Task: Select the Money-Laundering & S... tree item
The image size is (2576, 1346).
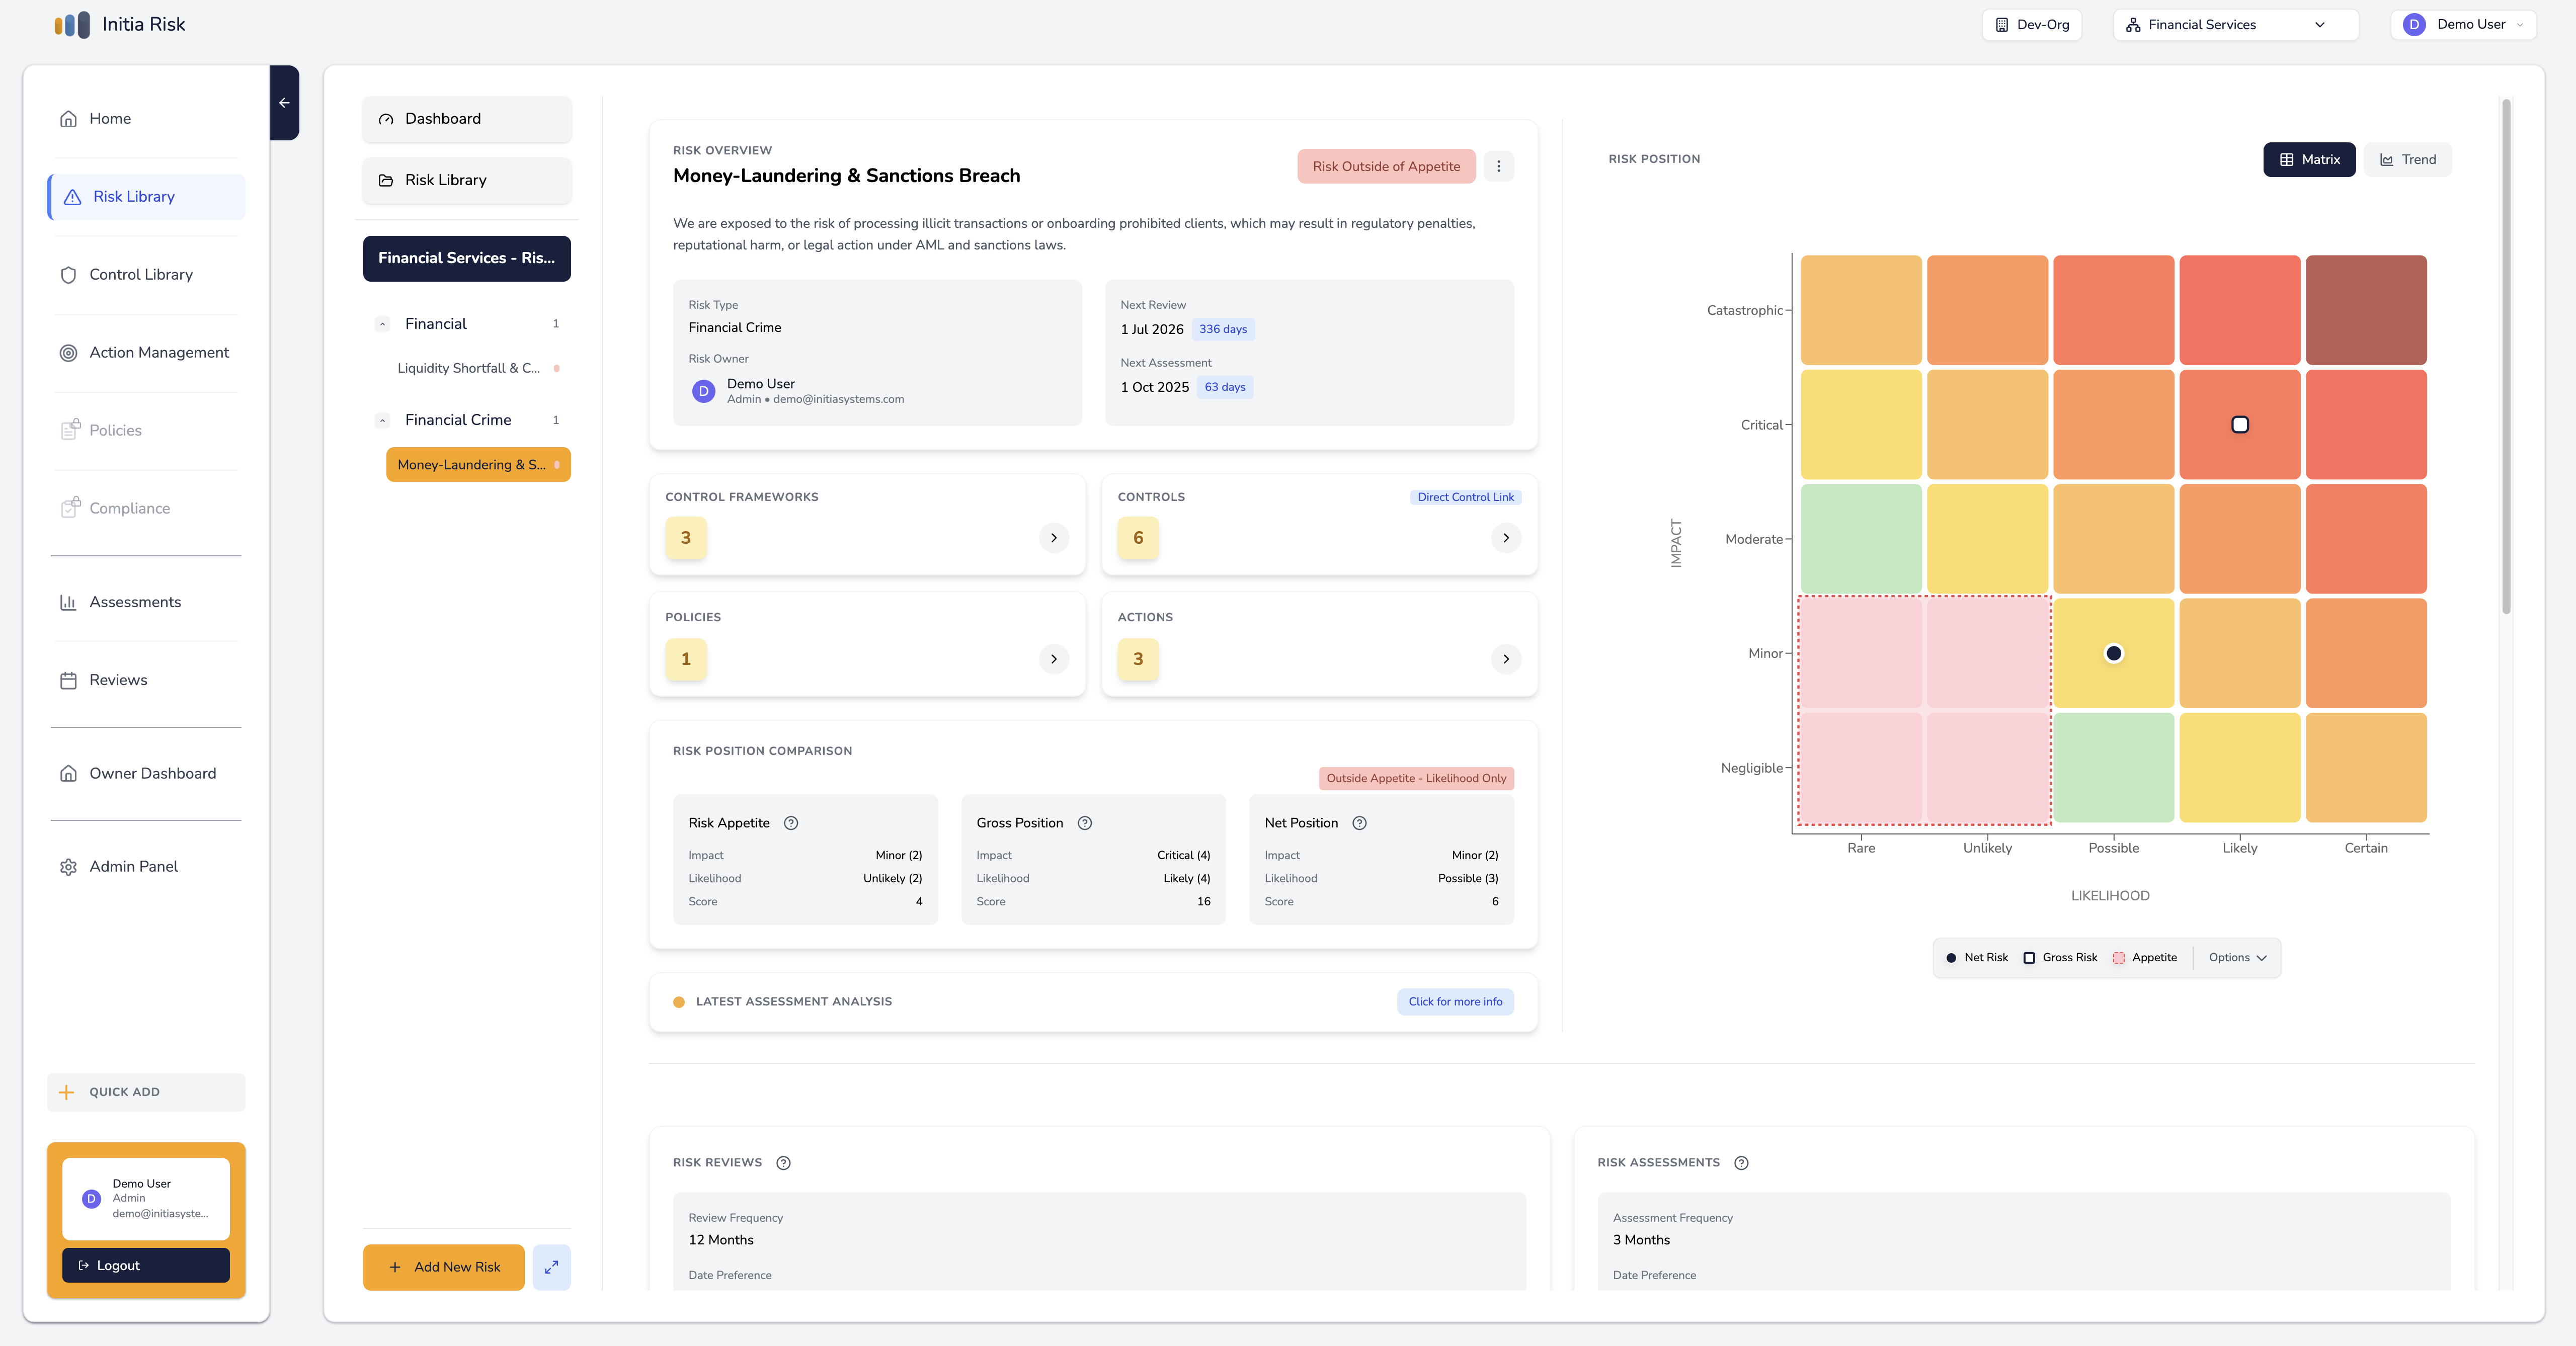Action: pyautogui.click(x=478, y=464)
